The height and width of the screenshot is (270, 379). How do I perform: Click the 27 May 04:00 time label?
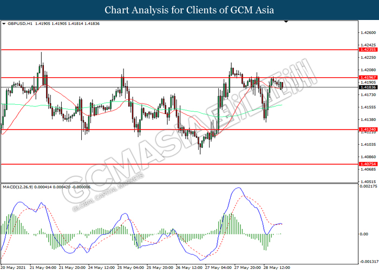click(218, 268)
